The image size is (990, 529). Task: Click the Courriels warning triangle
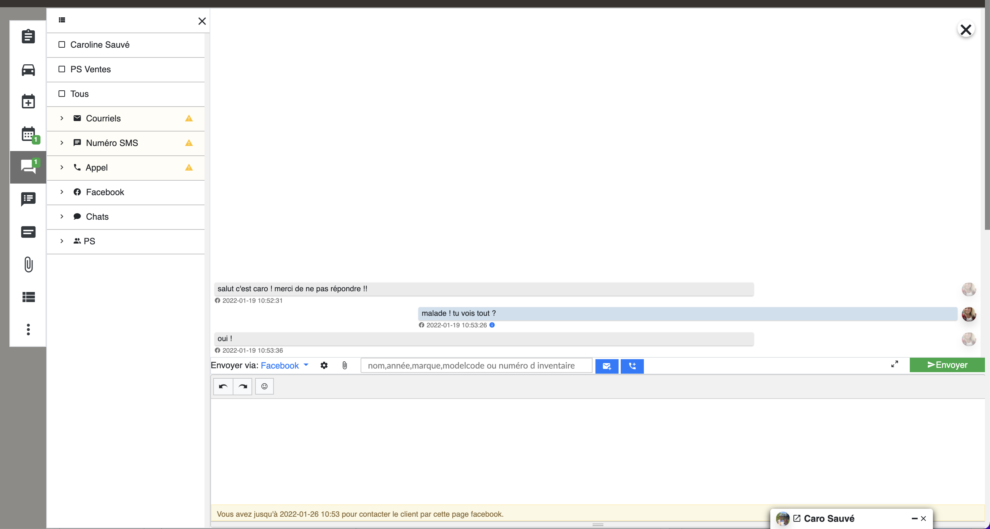[x=189, y=119]
